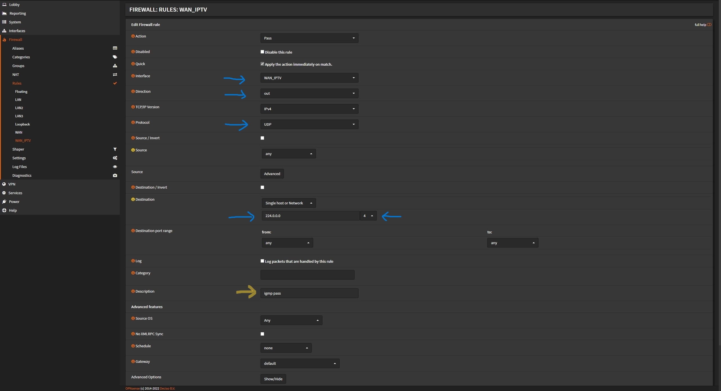This screenshot has height=391, width=721.
Task: Enable logging packets handled by this rule
Action: tap(262, 261)
